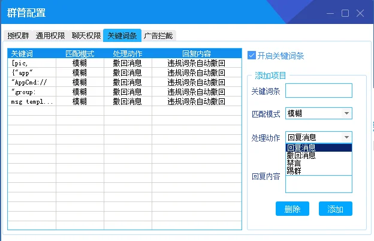
Task: Choose 回复消息 in the dropdown list
Action: point(319,147)
